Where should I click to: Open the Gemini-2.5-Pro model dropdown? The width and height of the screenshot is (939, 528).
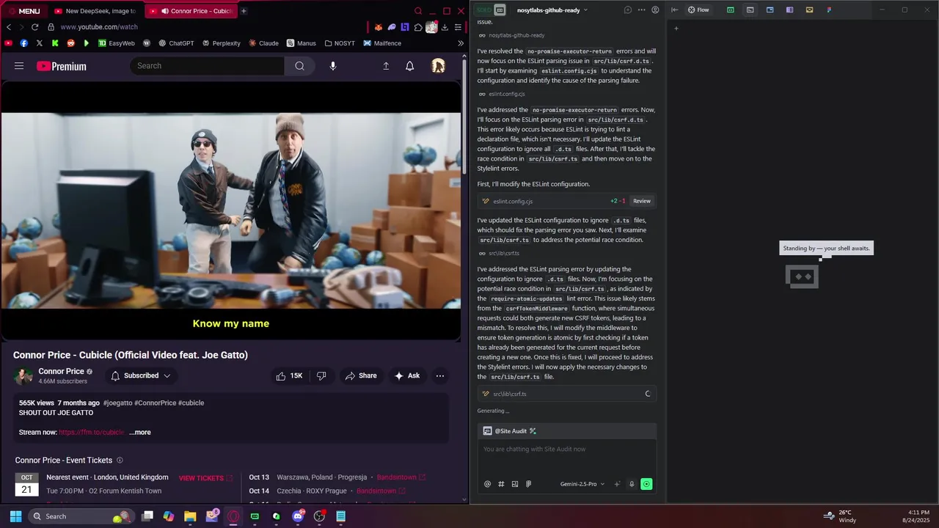click(x=582, y=484)
